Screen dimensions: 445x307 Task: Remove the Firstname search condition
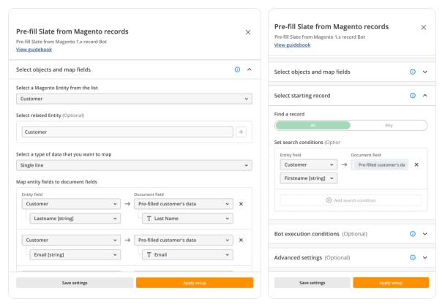click(x=416, y=164)
